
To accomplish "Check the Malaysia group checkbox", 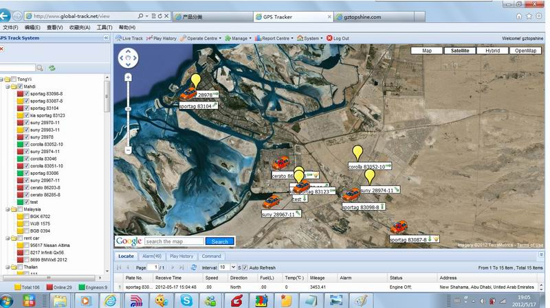I will [x=20, y=209].
